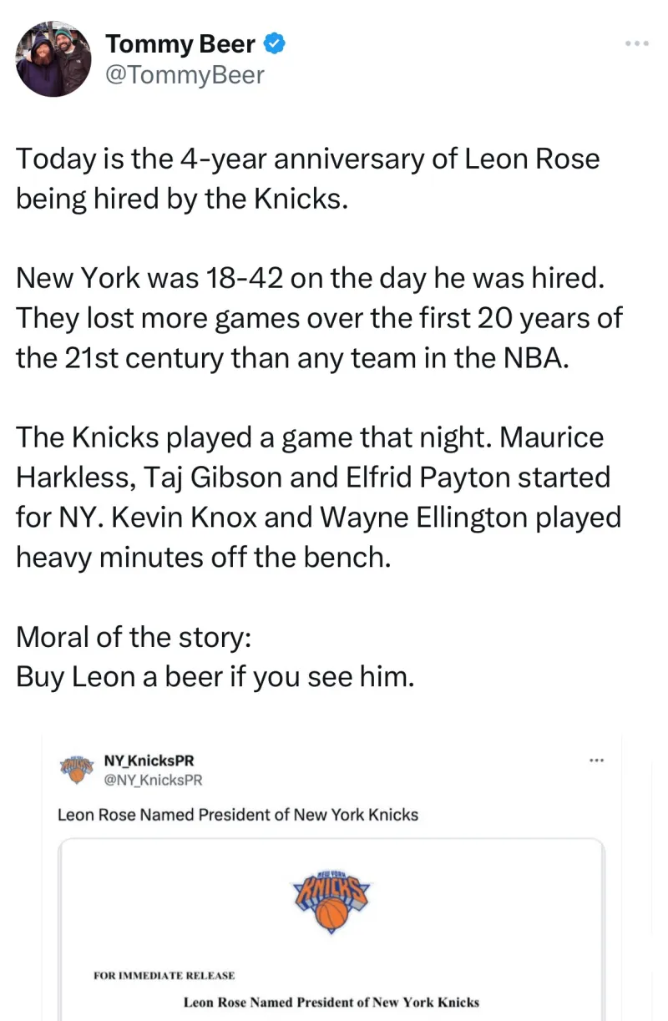Click the Tommy Beer display name

[180, 44]
